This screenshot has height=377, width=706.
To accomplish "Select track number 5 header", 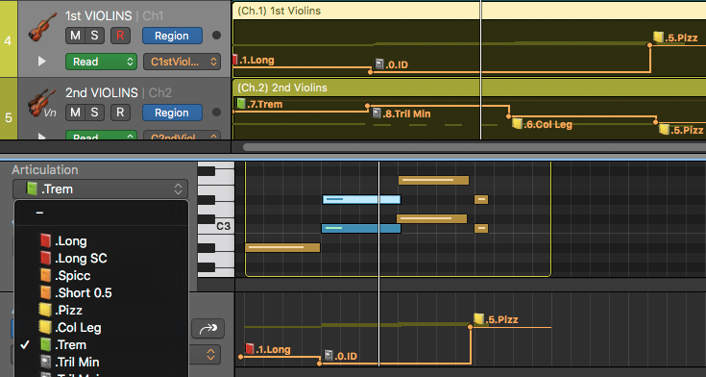I will pos(9,109).
